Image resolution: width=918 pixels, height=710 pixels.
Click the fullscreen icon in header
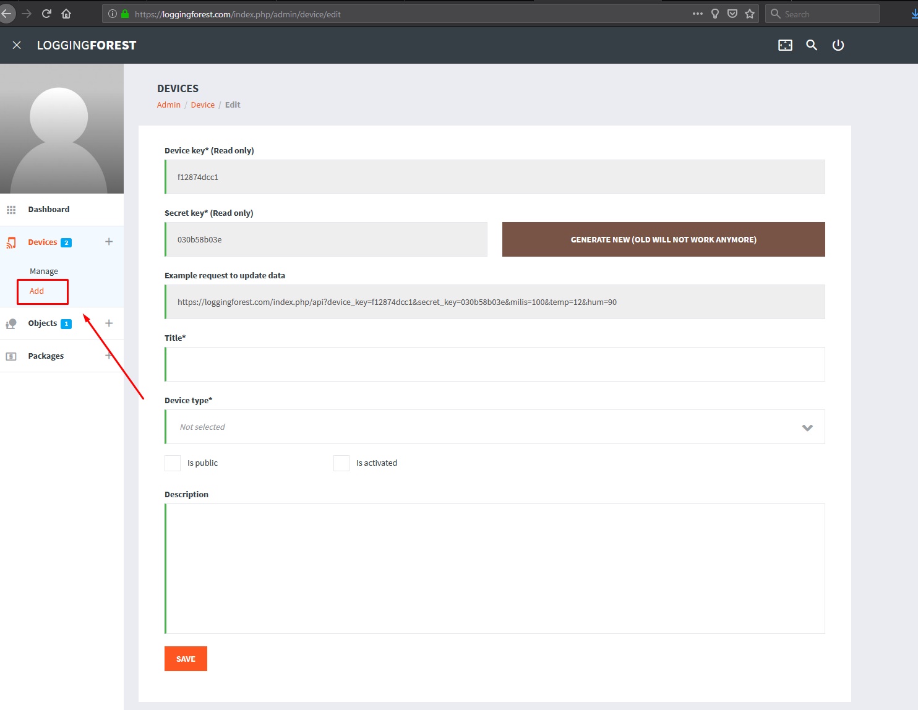click(785, 45)
